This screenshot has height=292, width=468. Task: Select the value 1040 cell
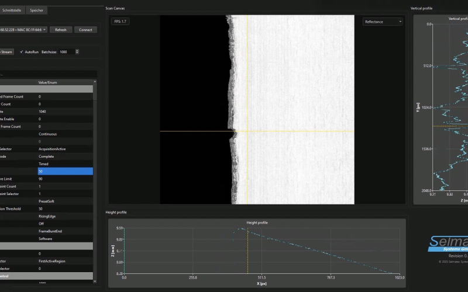pyautogui.click(x=65, y=112)
